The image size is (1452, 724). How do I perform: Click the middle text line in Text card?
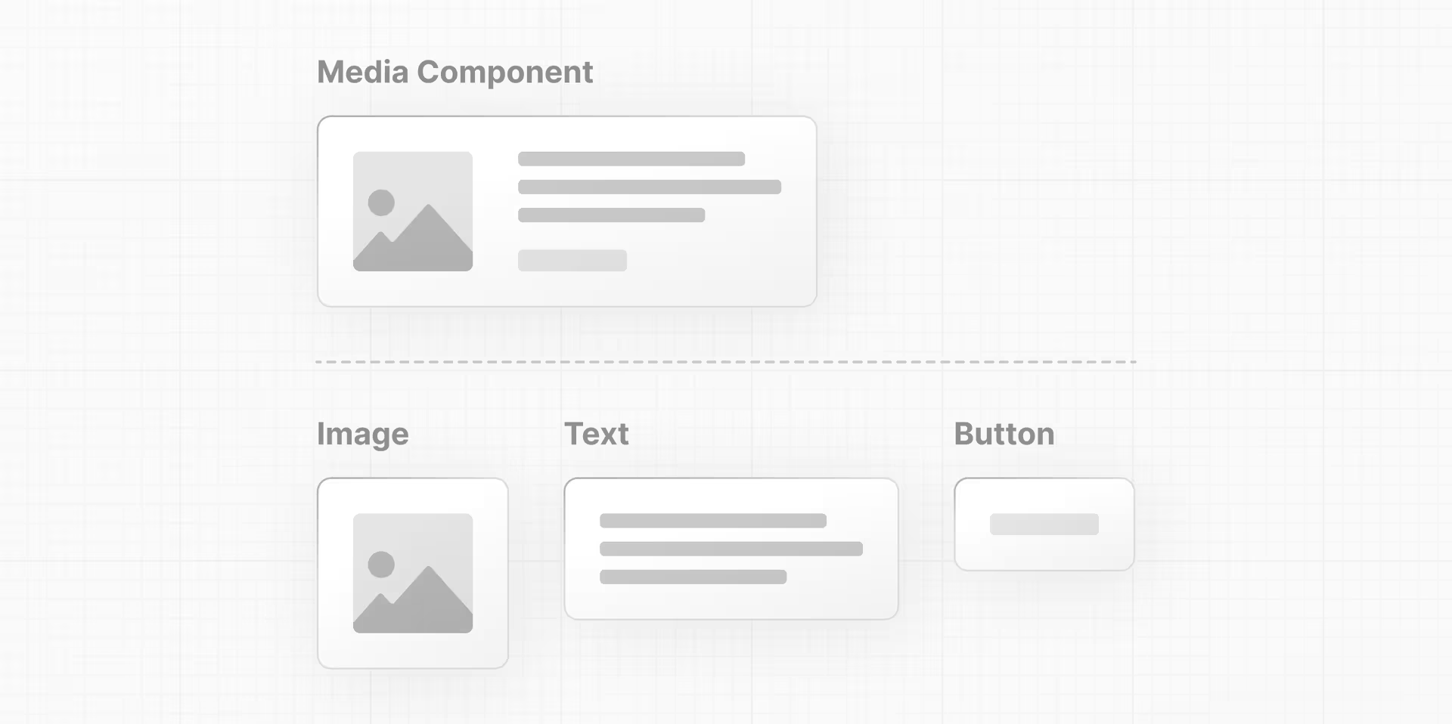pos(731,549)
